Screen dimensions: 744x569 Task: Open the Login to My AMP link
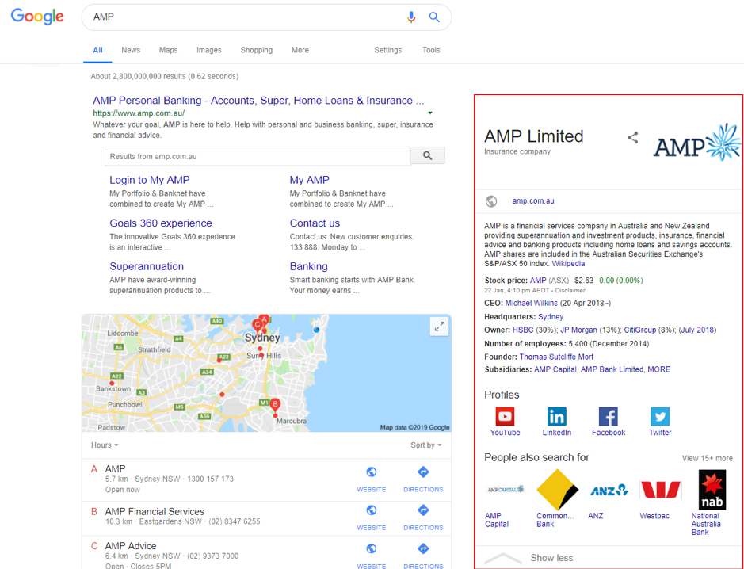tap(150, 180)
